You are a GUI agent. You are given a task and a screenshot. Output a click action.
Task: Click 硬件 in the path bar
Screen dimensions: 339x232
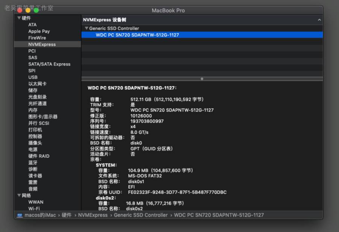[x=66, y=215]
